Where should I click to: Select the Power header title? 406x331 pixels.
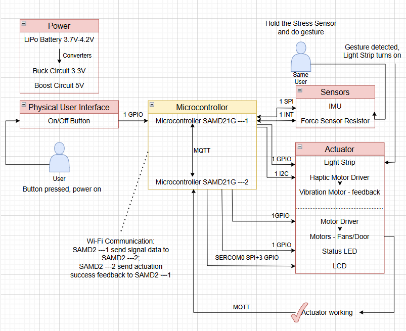[59, 26]
